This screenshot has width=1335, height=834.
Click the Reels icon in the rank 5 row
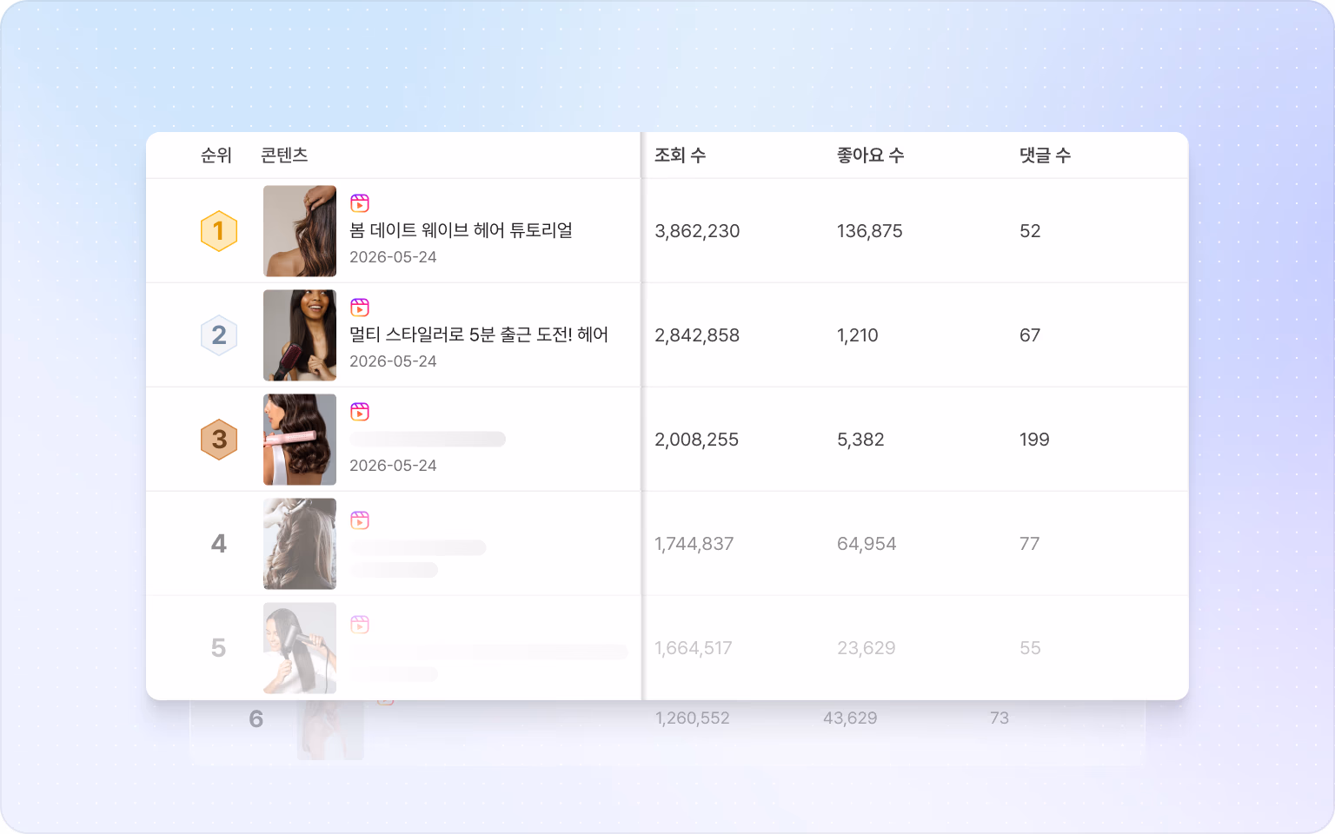360,625
